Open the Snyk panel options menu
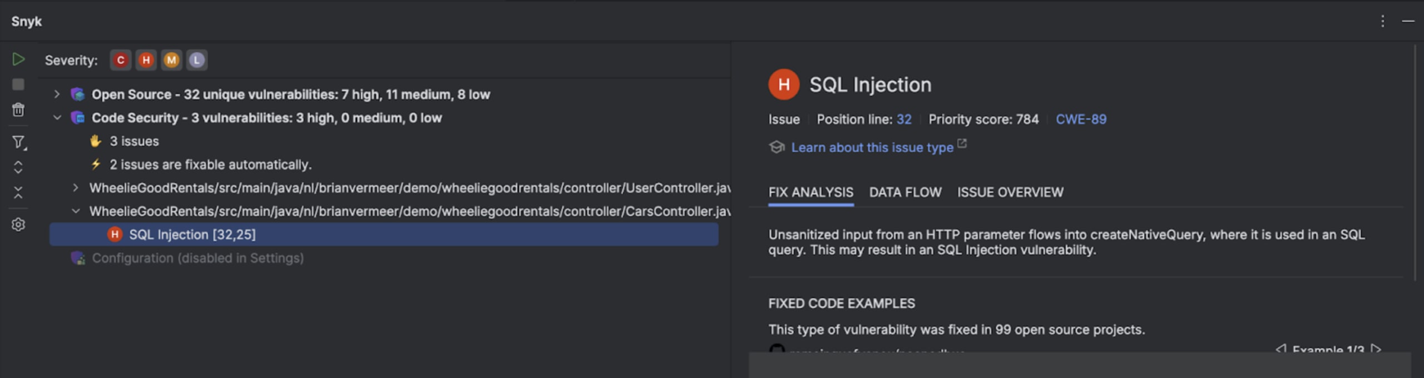 [x=1382, y=22]
